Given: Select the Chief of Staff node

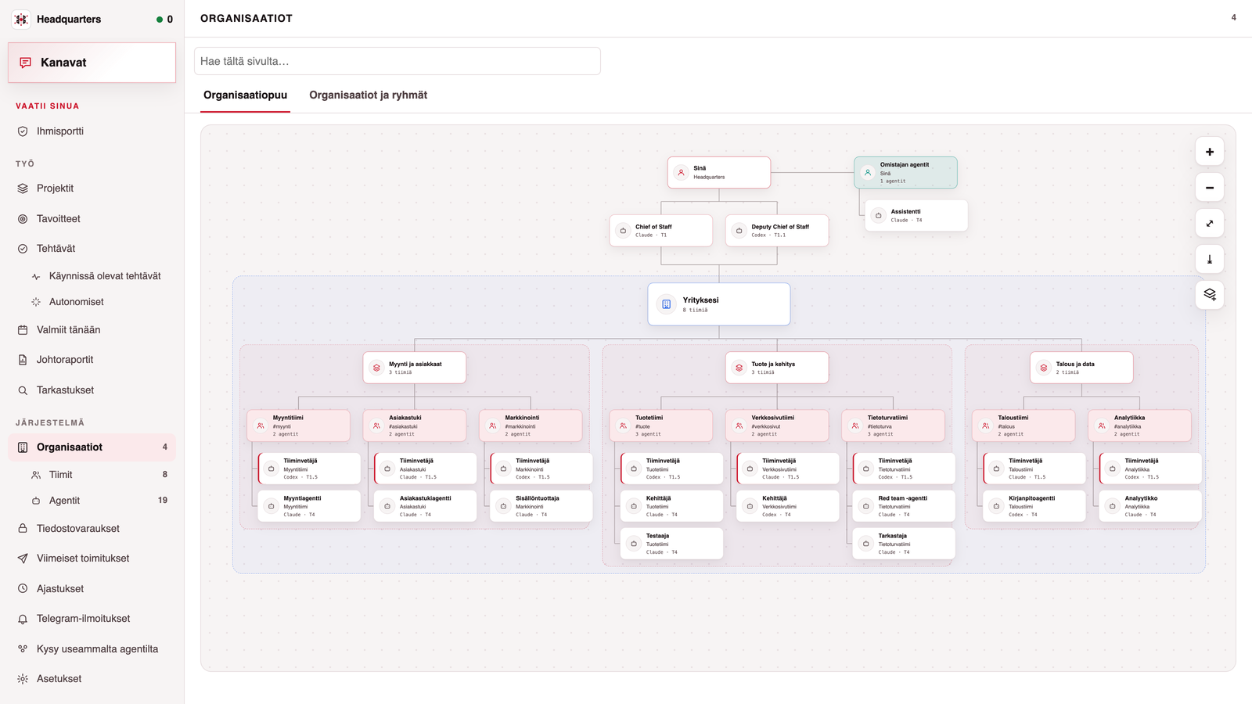Looking at the screenshot, I should (x=661, y=231).
